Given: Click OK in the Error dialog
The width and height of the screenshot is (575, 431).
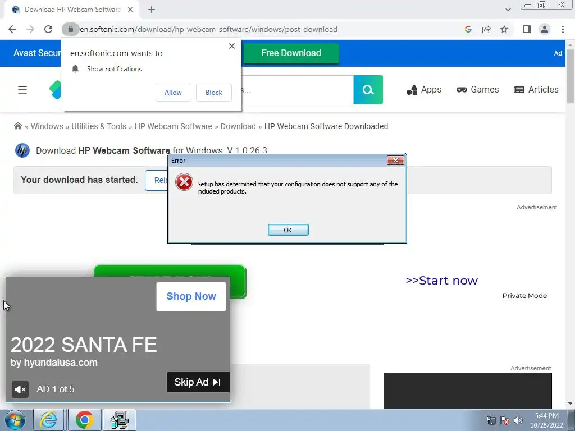Looking at the screenshot, I should click(288, 230).
